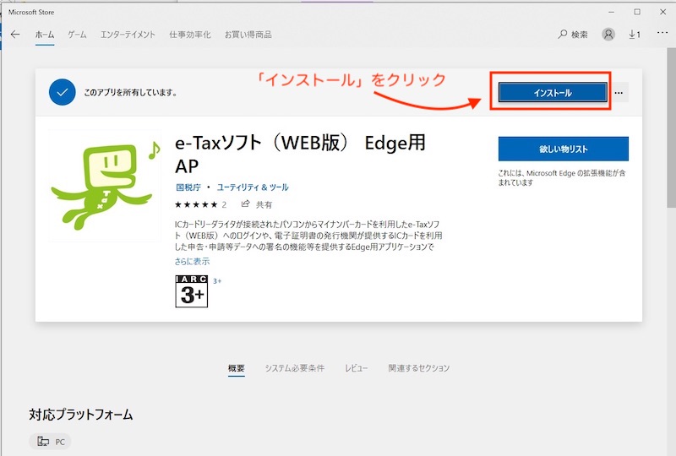Minimize the Microsoft Store window
Screen dimensions: 676x456
point(611,12)
